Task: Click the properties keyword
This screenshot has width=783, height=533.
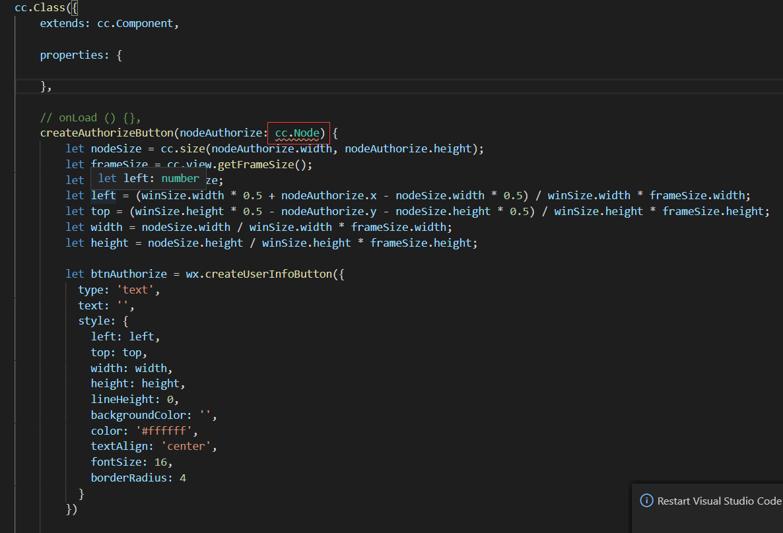Action: tap(71, 55)
